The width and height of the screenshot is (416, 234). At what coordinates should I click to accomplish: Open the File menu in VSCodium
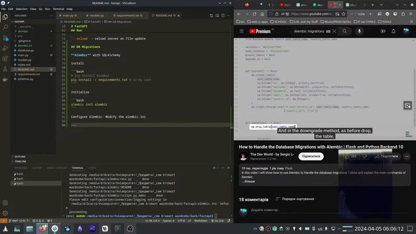tap(3, 9)
